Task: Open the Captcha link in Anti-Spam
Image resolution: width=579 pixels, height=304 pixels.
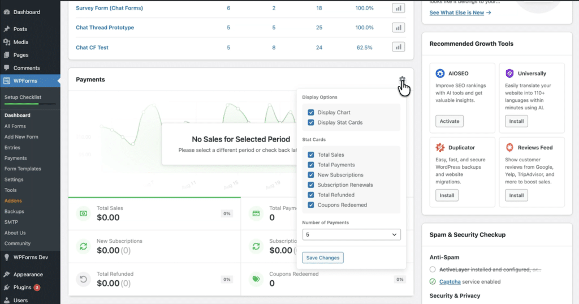Action: tap(450, 282)
